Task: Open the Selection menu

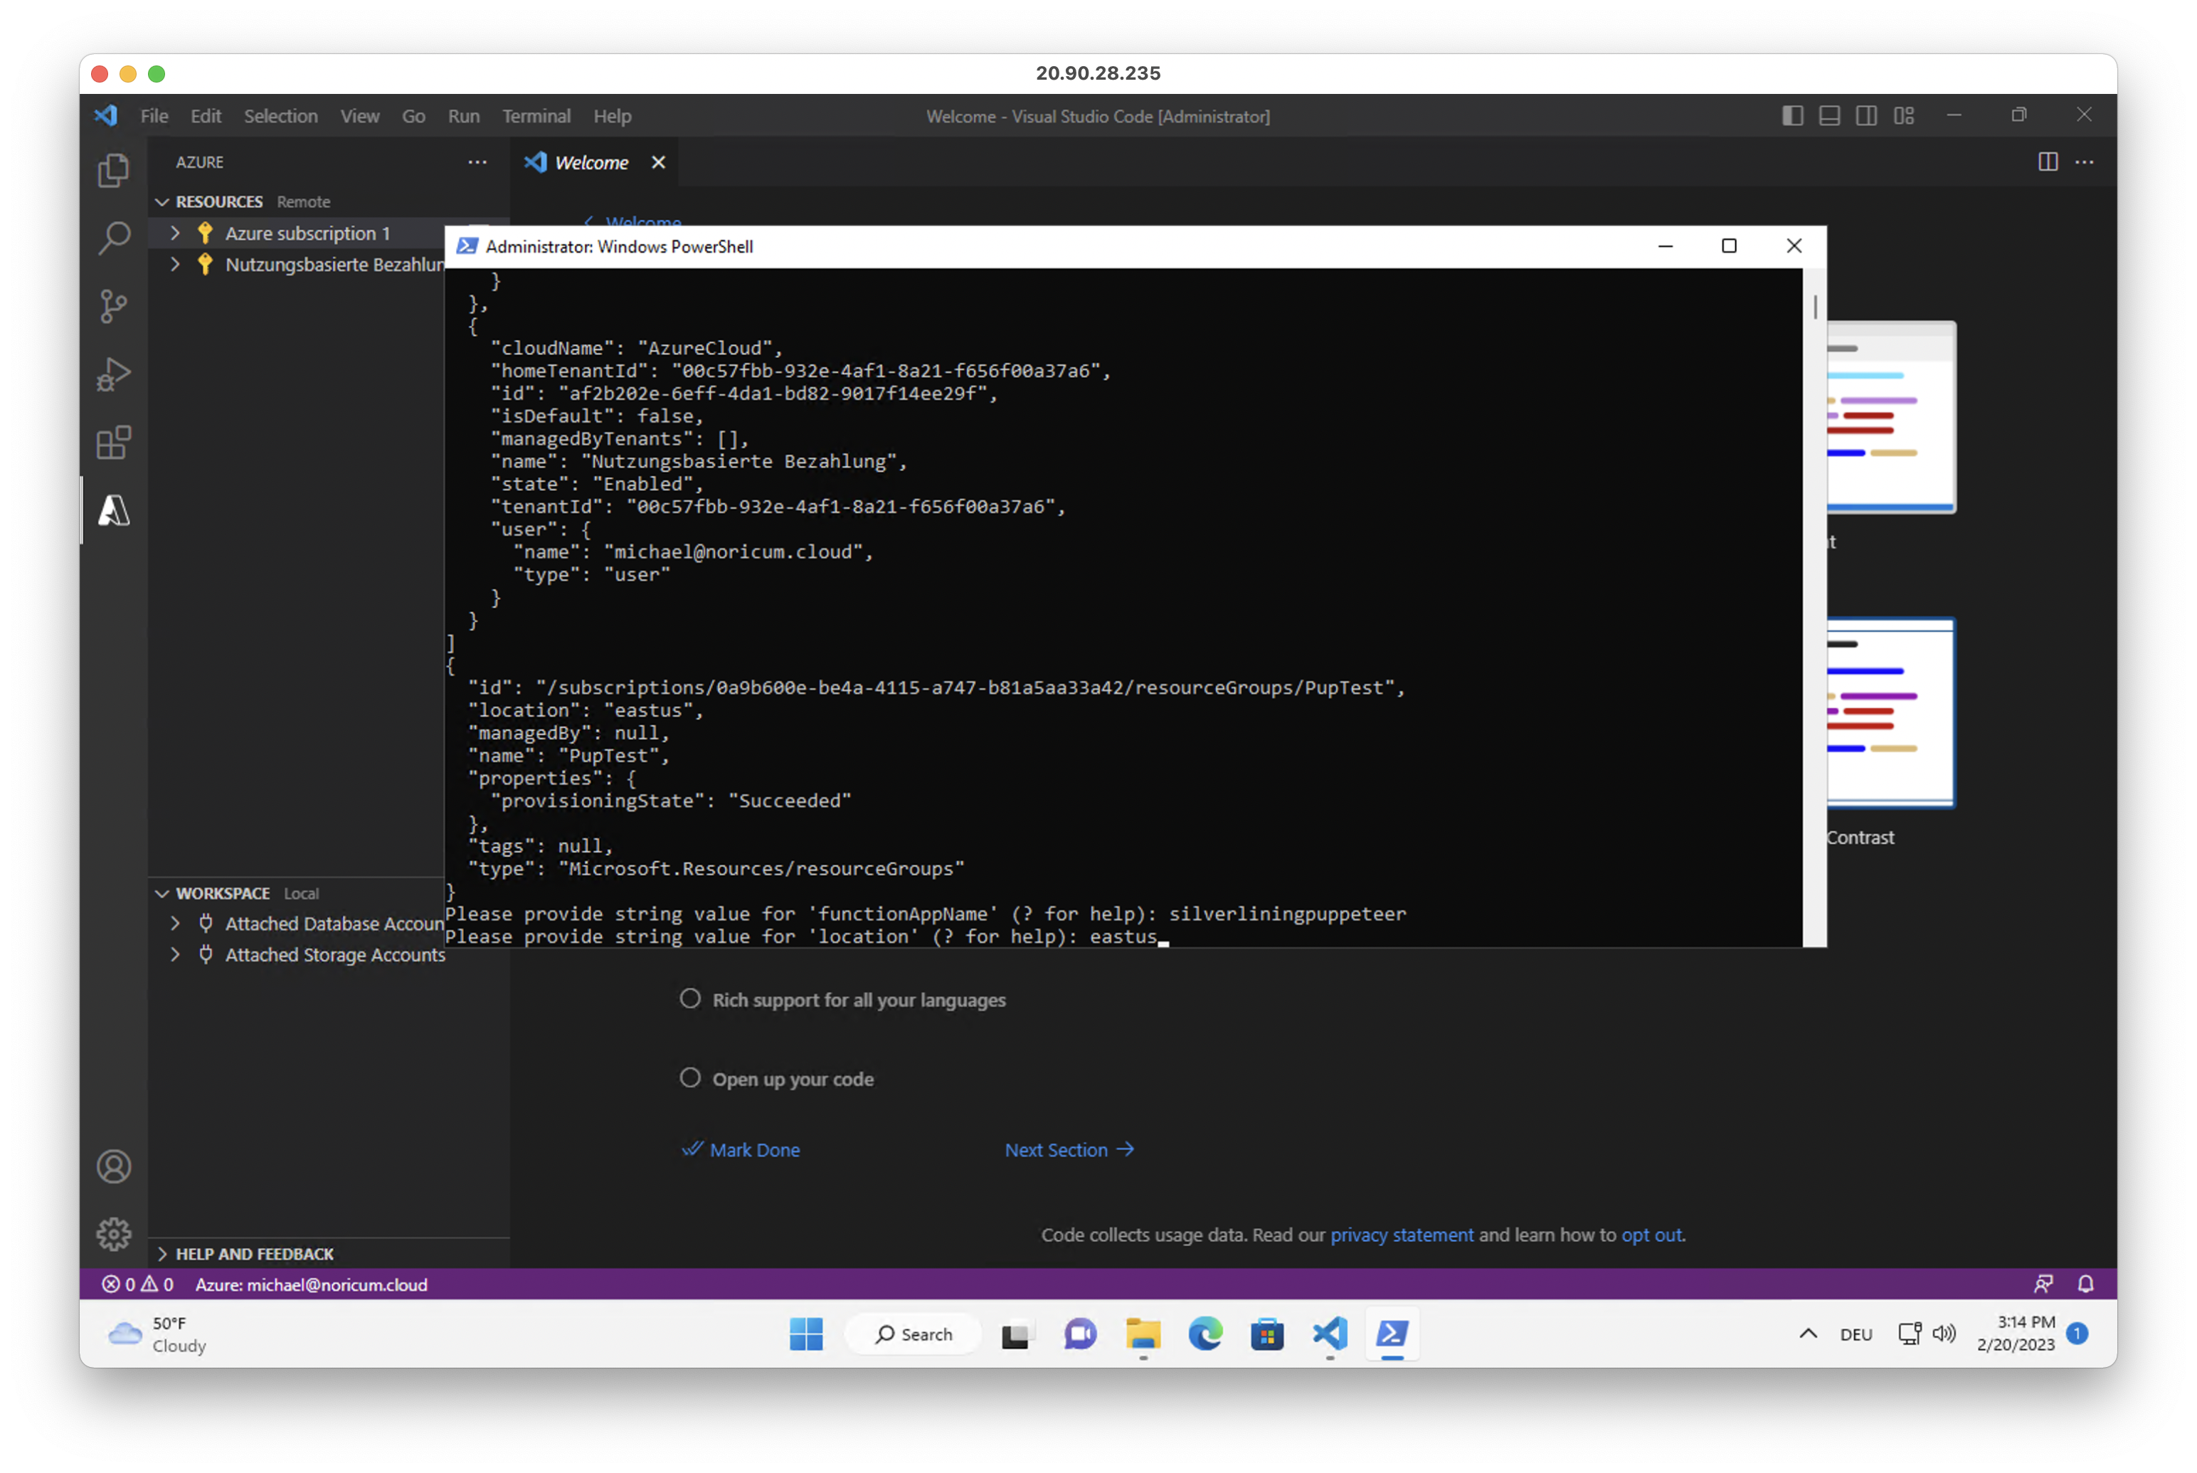Action: (x=280, y=117)
